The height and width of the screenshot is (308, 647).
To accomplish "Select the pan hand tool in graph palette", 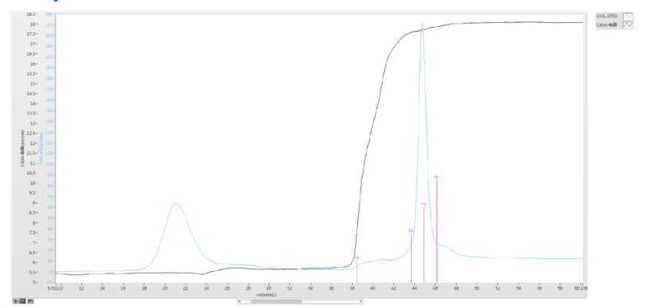I will [29, 302].
